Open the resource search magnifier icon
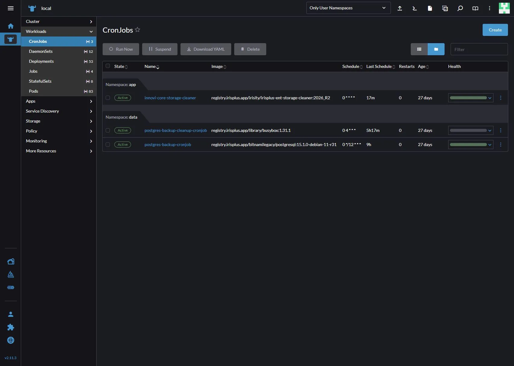The height and width of the screenshot is (366, 514). (460, 8)
